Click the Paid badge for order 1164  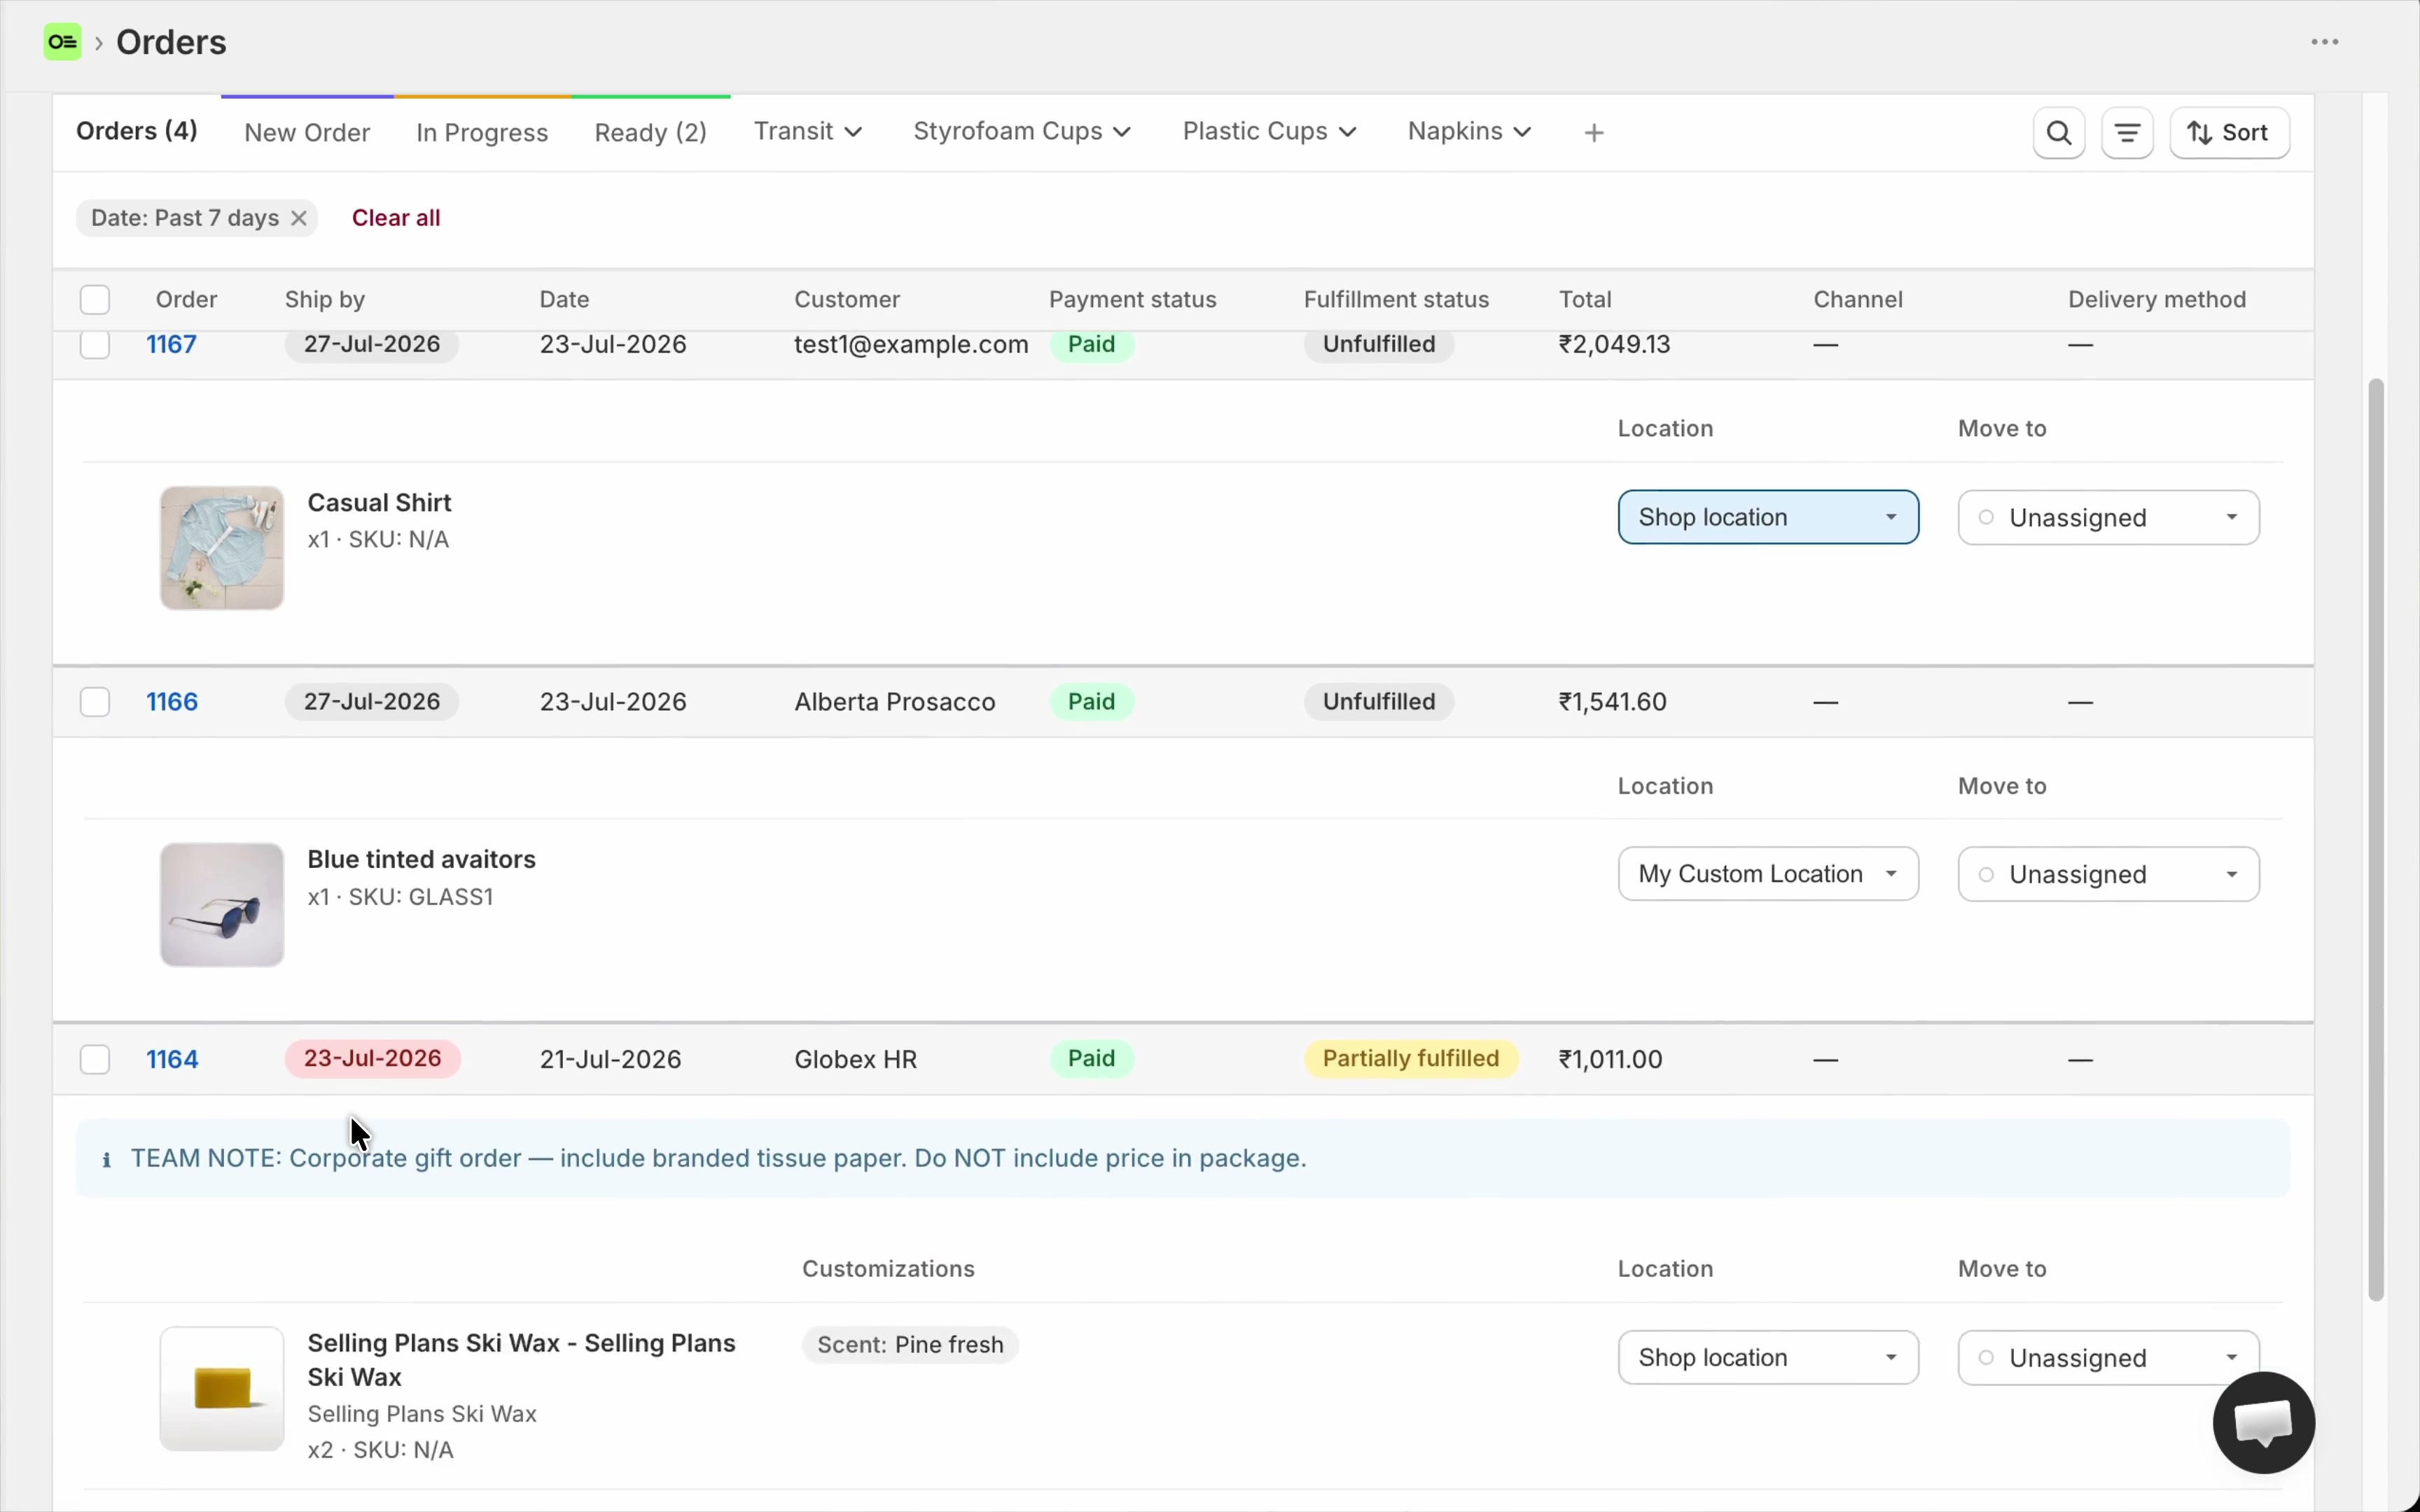click(1091, 1059)
